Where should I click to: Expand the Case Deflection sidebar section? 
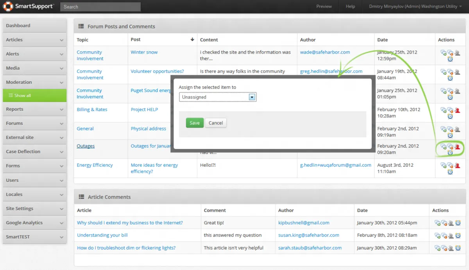(x=34, y=152)
